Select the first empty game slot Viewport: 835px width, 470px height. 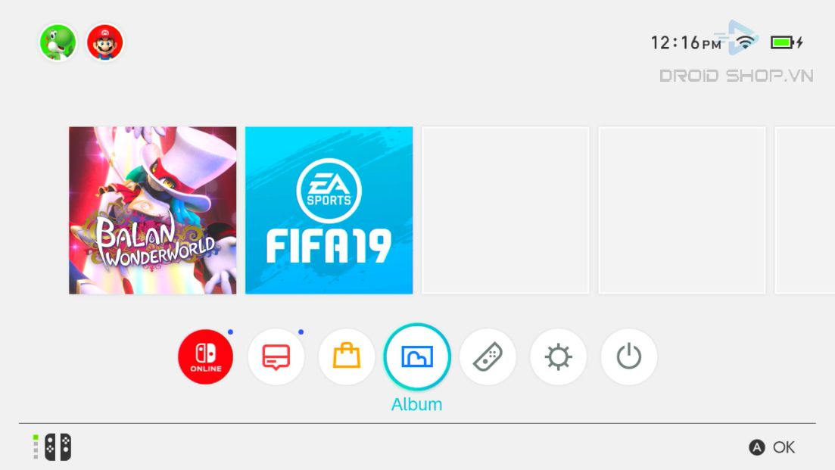coord(506,210)
